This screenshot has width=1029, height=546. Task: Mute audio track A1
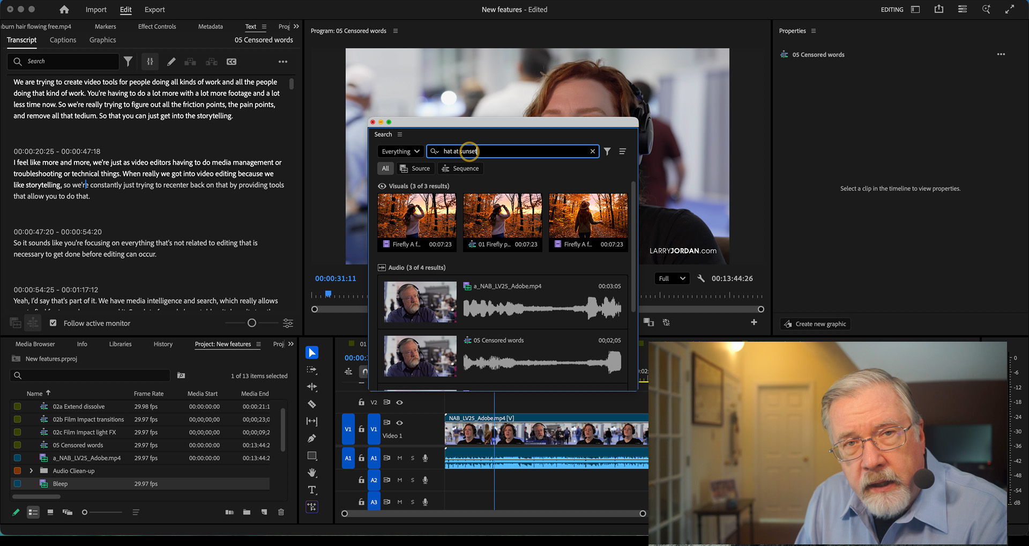[x=399, y=458]
